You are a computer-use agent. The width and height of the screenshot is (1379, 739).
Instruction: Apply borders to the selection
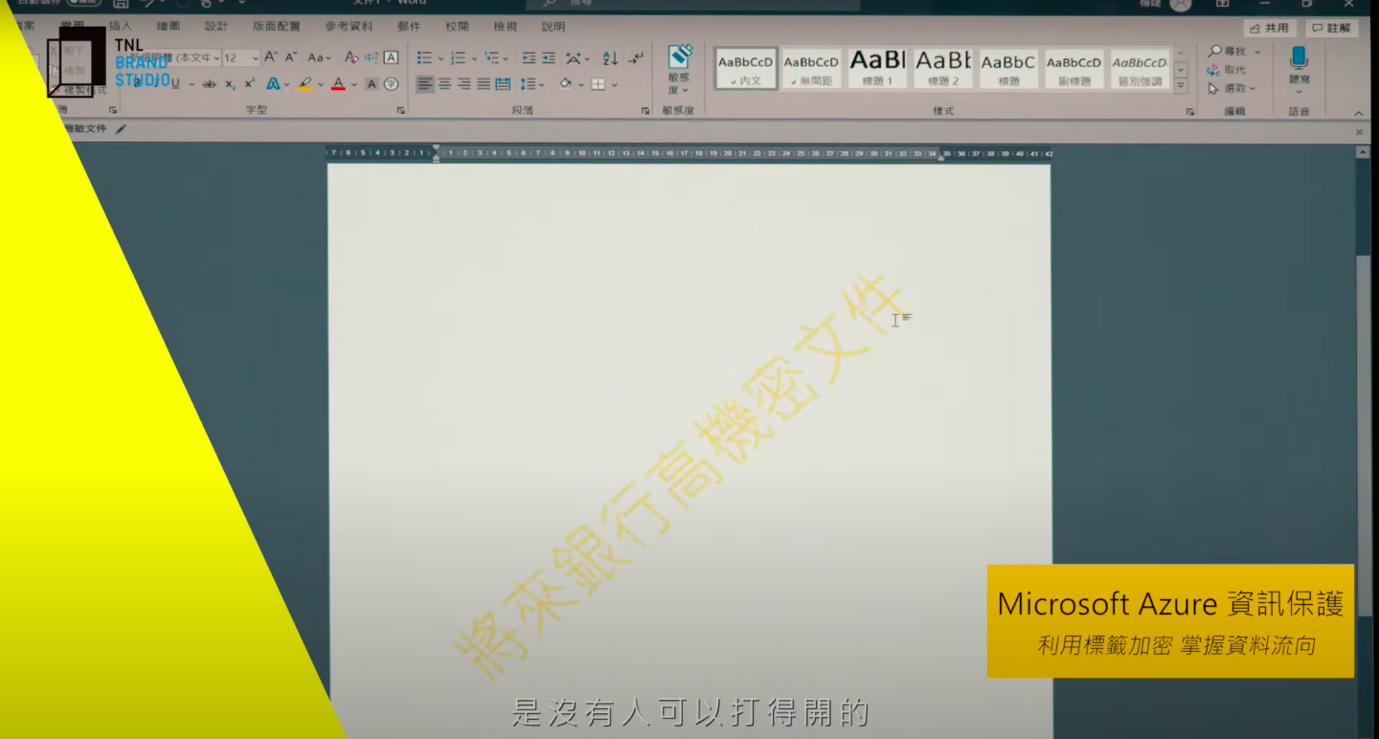pos(599,84)
